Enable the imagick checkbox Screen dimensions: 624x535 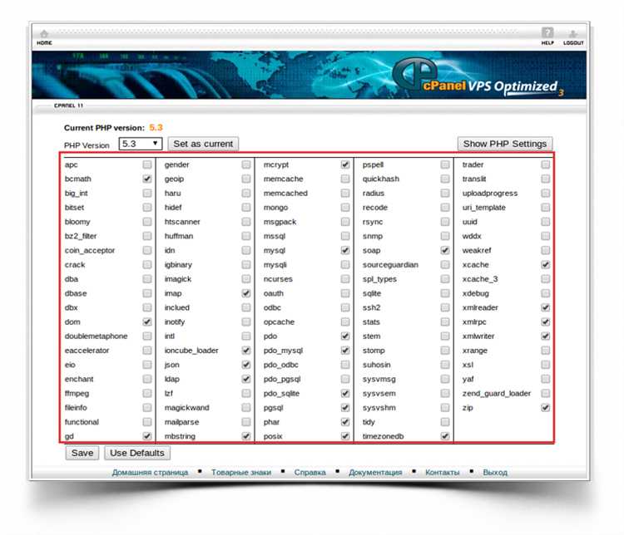click(246, 279)
